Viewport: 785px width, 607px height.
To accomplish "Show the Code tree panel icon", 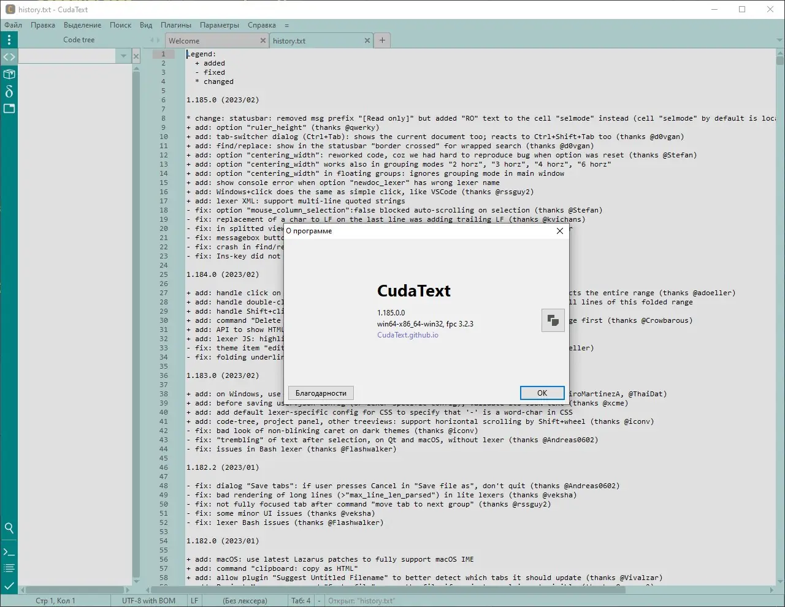I will 9,57.
